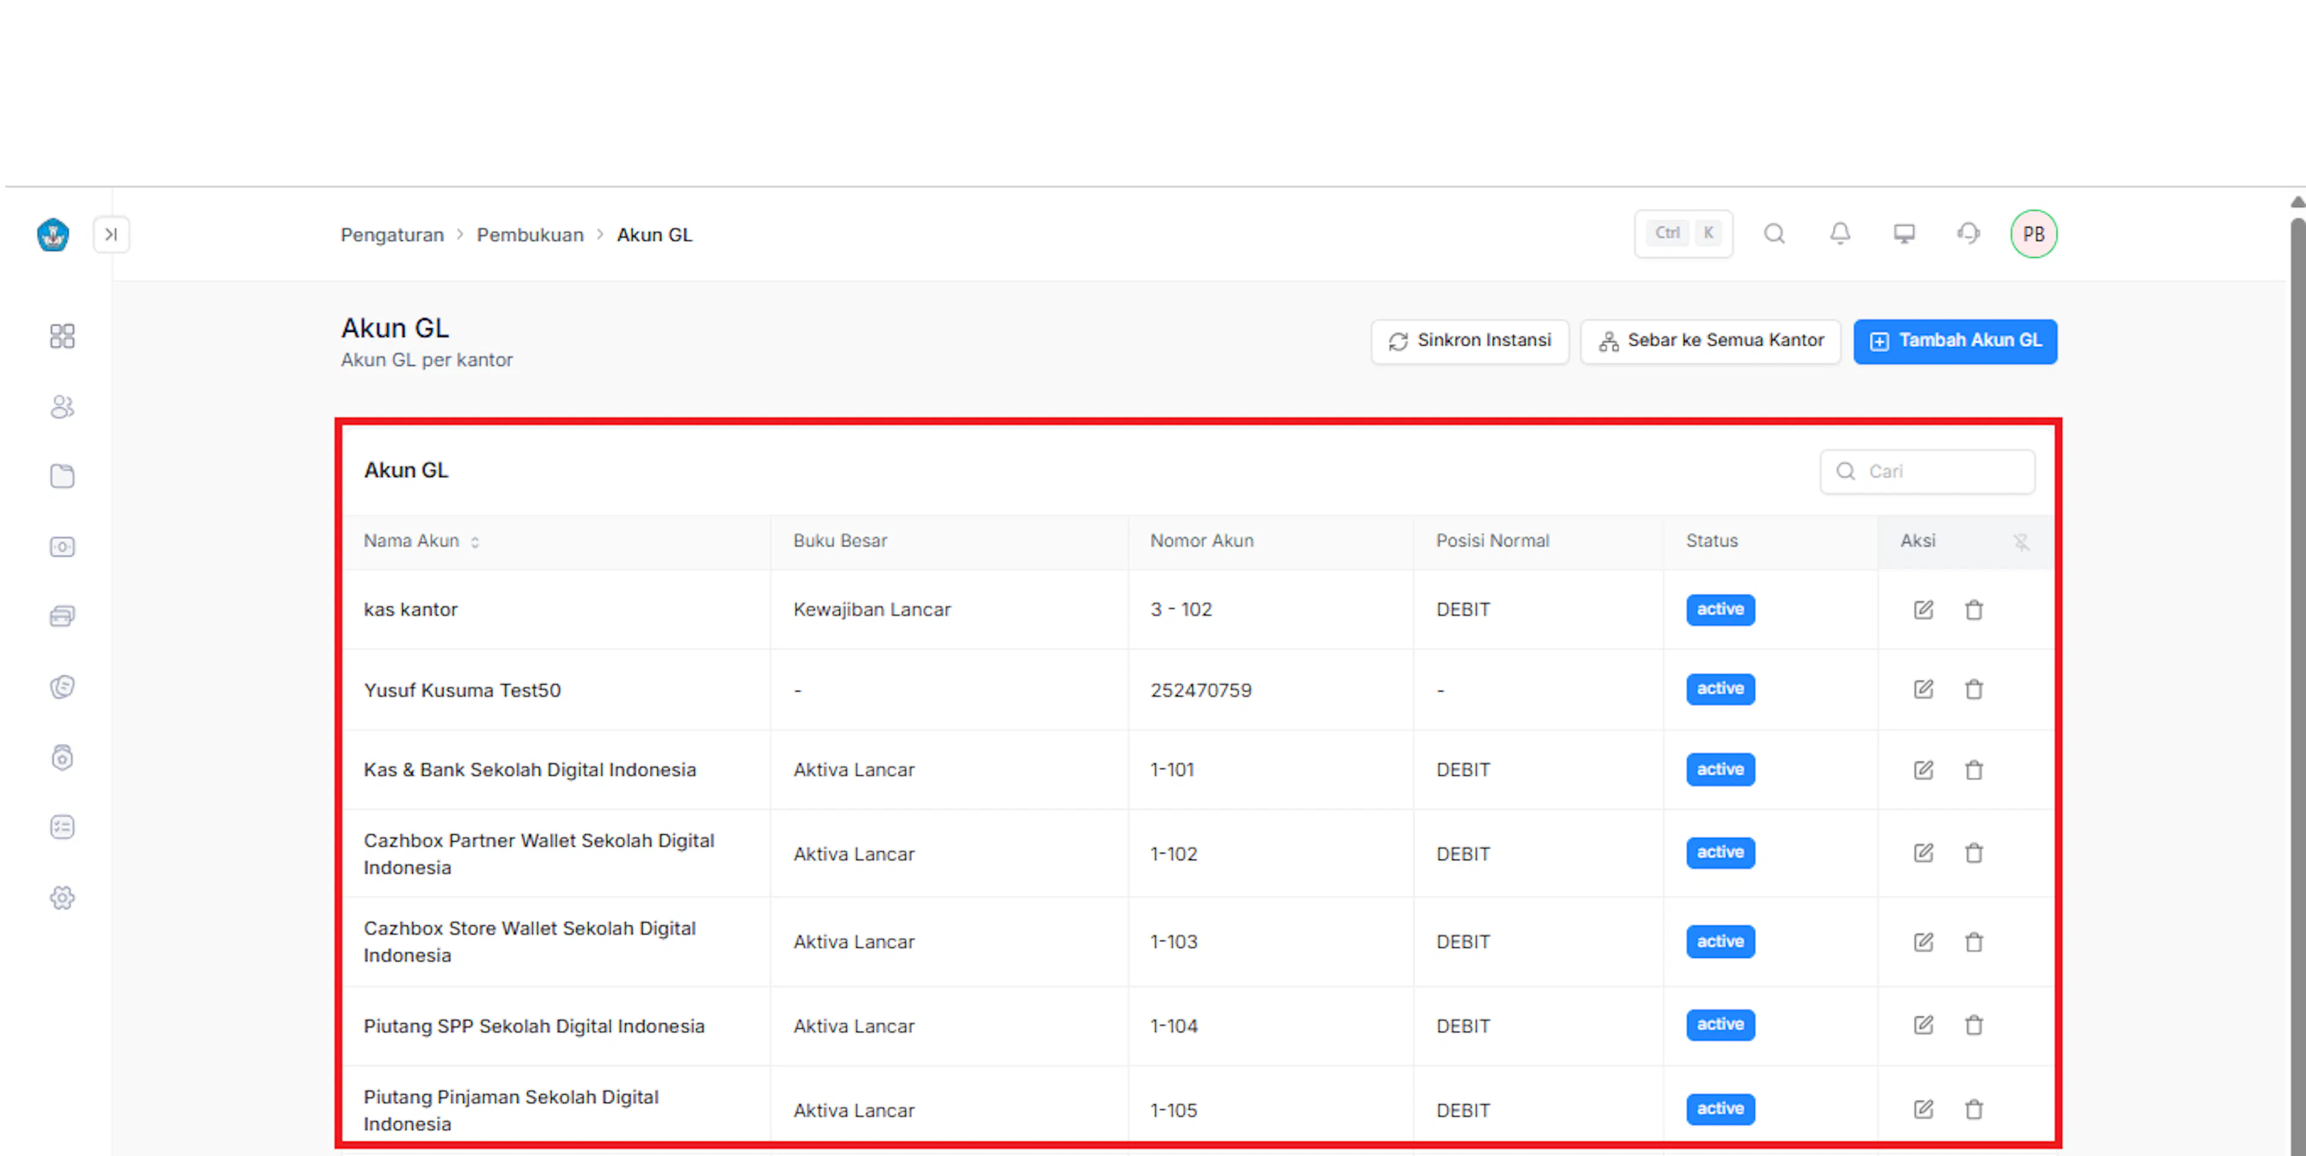Edit the Kas & Bank Sekolah account
2306x1156 pixels.
[1923, 769]
